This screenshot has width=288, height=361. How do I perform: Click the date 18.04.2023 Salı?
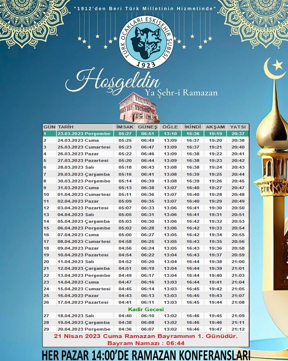[x=76, y=316]
